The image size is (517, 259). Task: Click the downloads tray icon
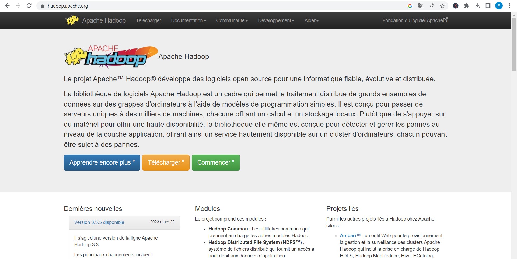point(477,6)
